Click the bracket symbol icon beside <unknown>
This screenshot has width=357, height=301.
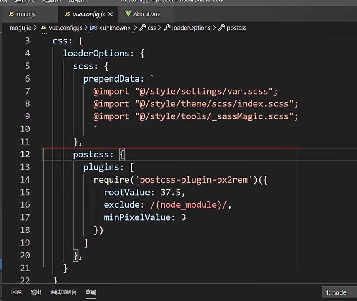click(x=93, y=28)
